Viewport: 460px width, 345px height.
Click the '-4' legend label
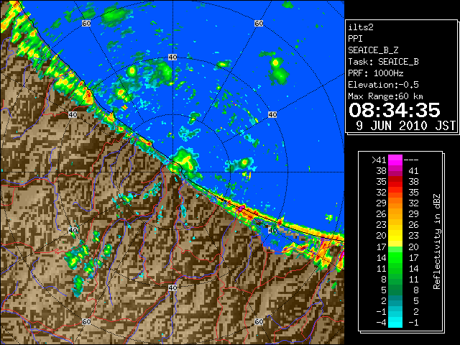pyautogui.click(x=381, y=323)
